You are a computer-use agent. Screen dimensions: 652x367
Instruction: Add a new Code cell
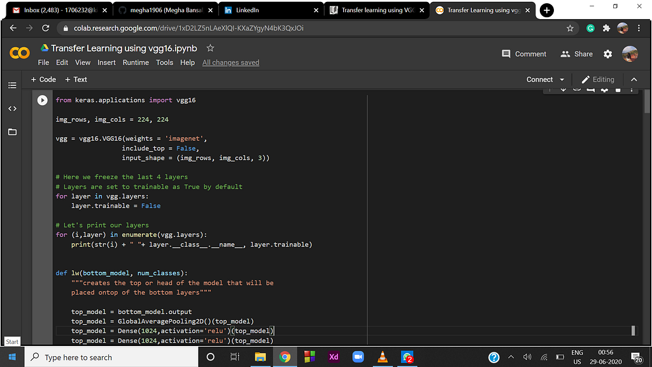pyautogui.click(x=43, y=80)
